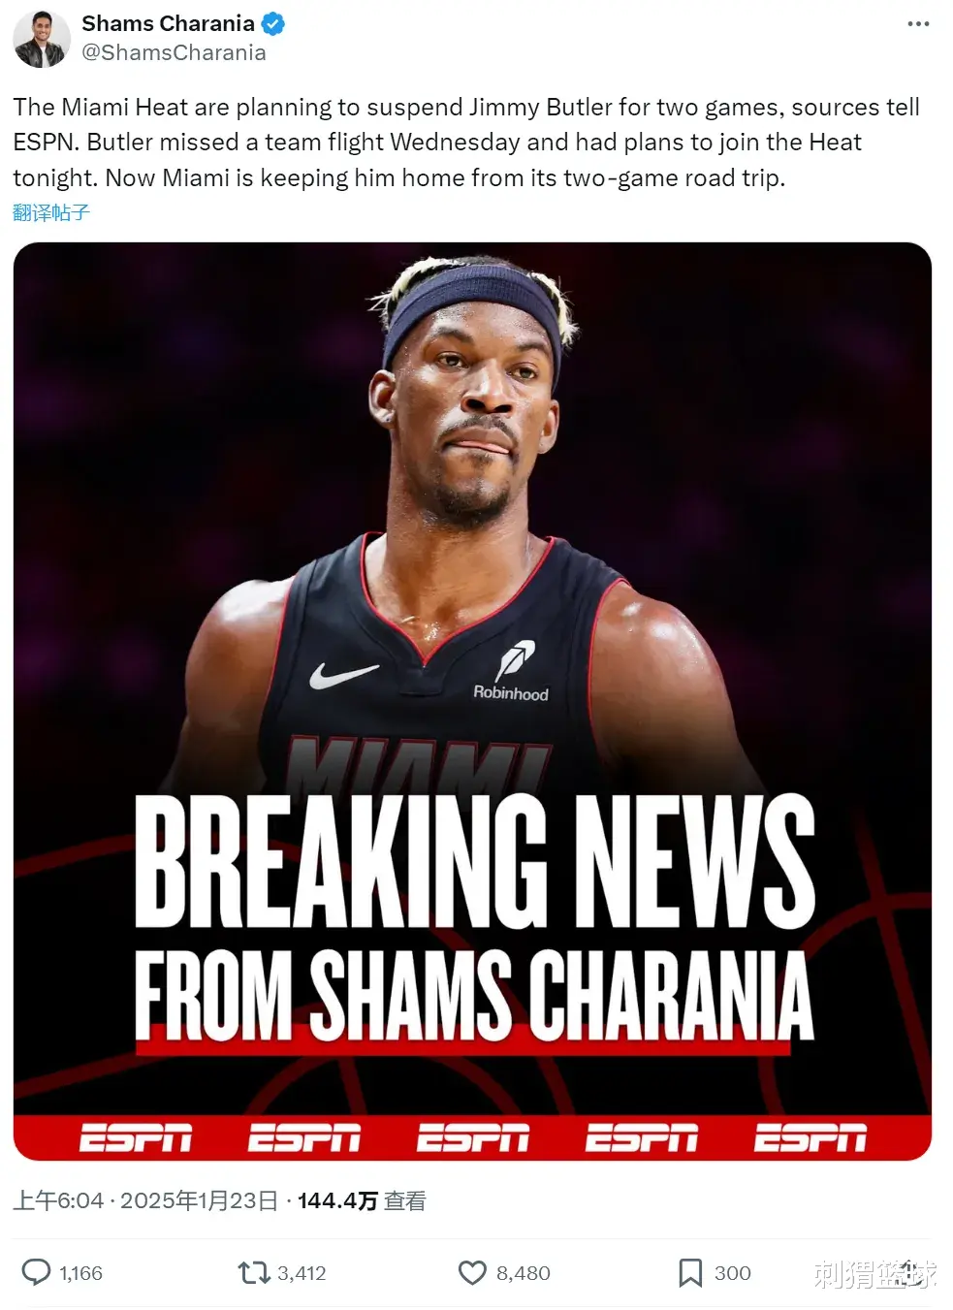Click the tweet body text
This screenshot has height=1310, width=953.
click(466, 143)
